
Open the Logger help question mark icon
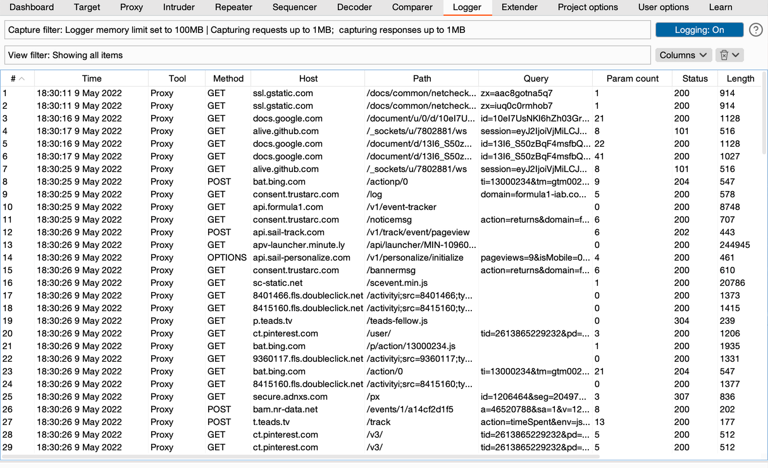756,30
